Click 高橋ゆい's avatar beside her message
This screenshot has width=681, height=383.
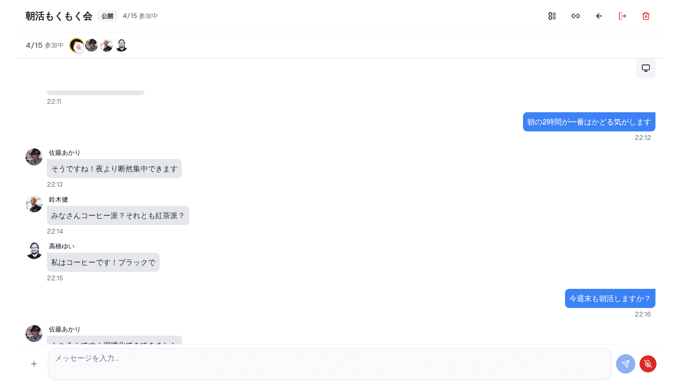(34, 251)
